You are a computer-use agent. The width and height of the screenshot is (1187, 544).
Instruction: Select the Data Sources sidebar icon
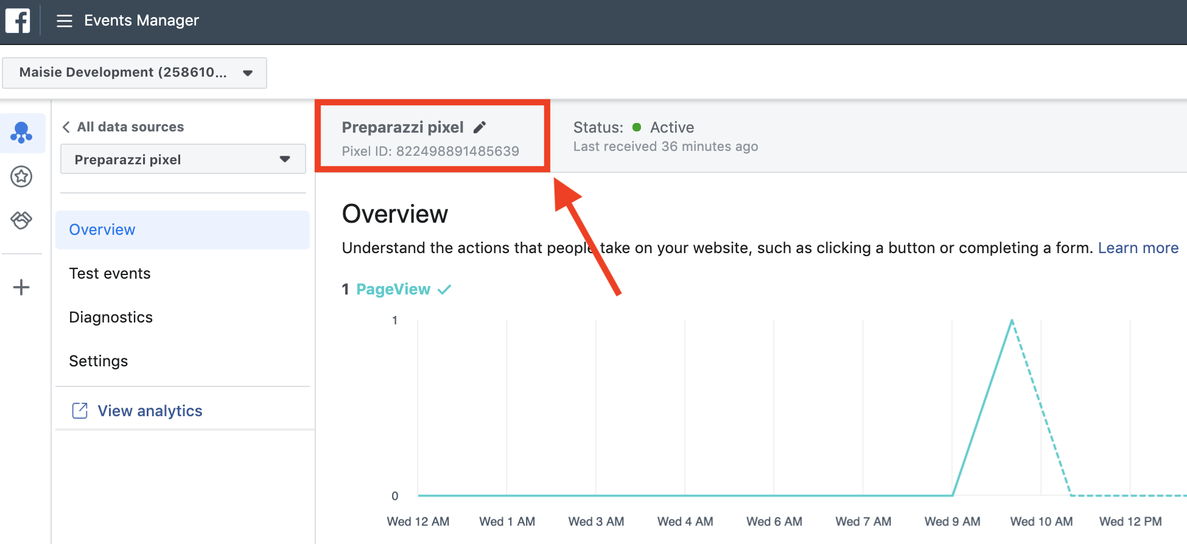21,133
